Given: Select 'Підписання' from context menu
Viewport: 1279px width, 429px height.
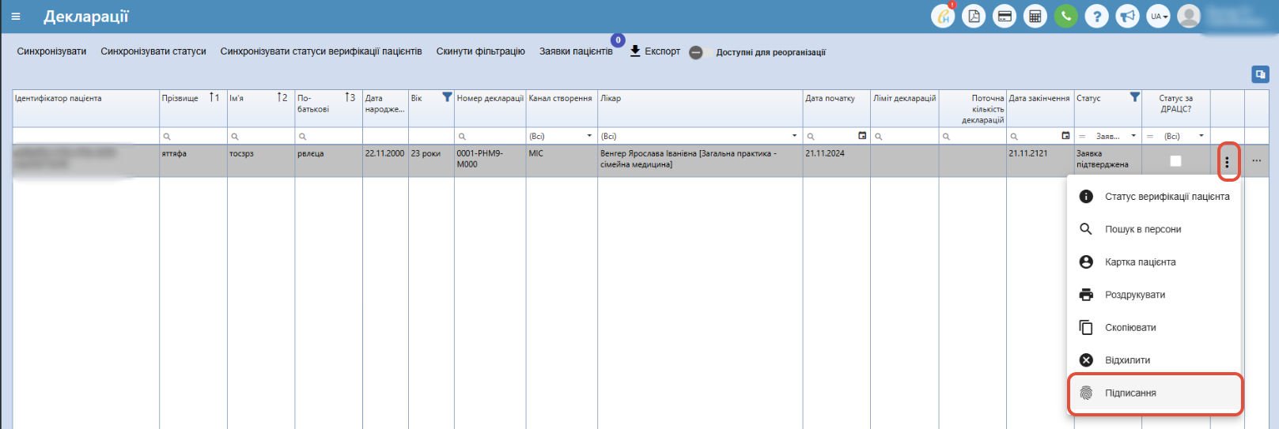Looking at the screenshot, I should click(x=1130, y=393).
